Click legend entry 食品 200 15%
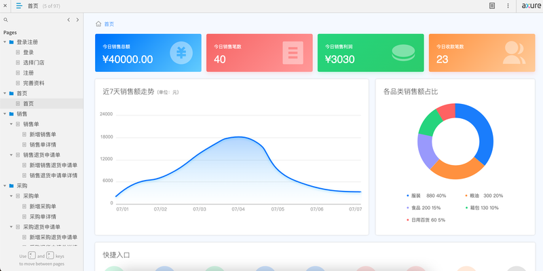 424,208
